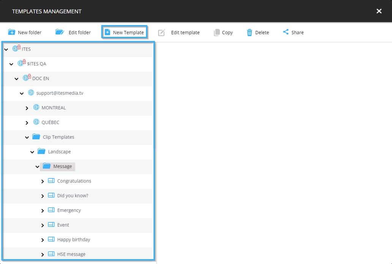392x264 pixels.
Task: Click the New folder icon
Action: (x=11, y=32)
